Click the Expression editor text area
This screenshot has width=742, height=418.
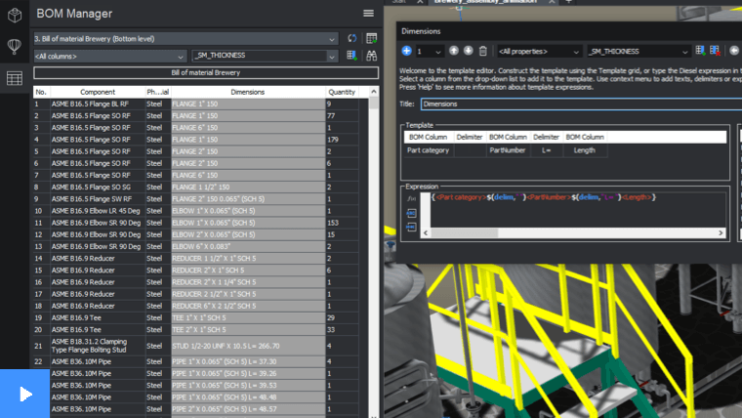point(578,210)
